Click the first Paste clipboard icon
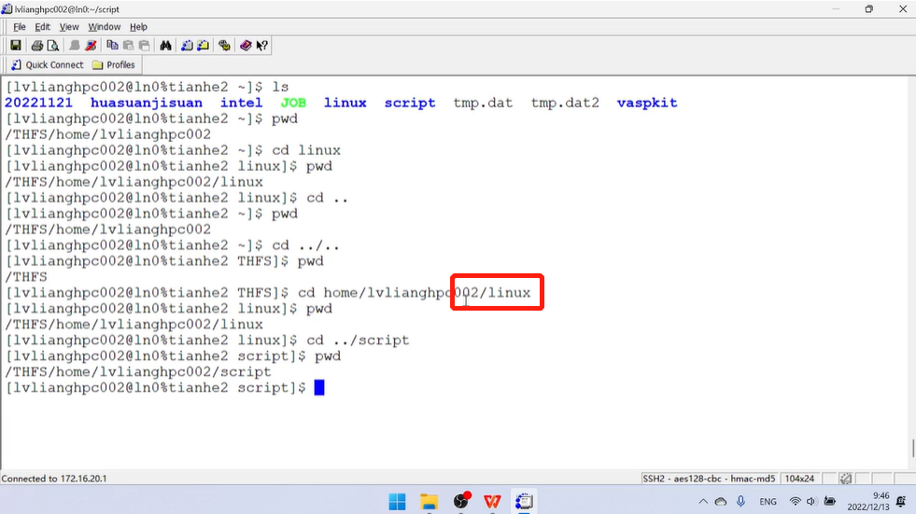The width and height of the screenshot is (916, 514). (128, 46)
